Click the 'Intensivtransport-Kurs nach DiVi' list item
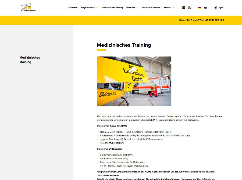Image resolution: width=242 pixels, height=180 pixels. pyautogui.click(x=116, y=155)
